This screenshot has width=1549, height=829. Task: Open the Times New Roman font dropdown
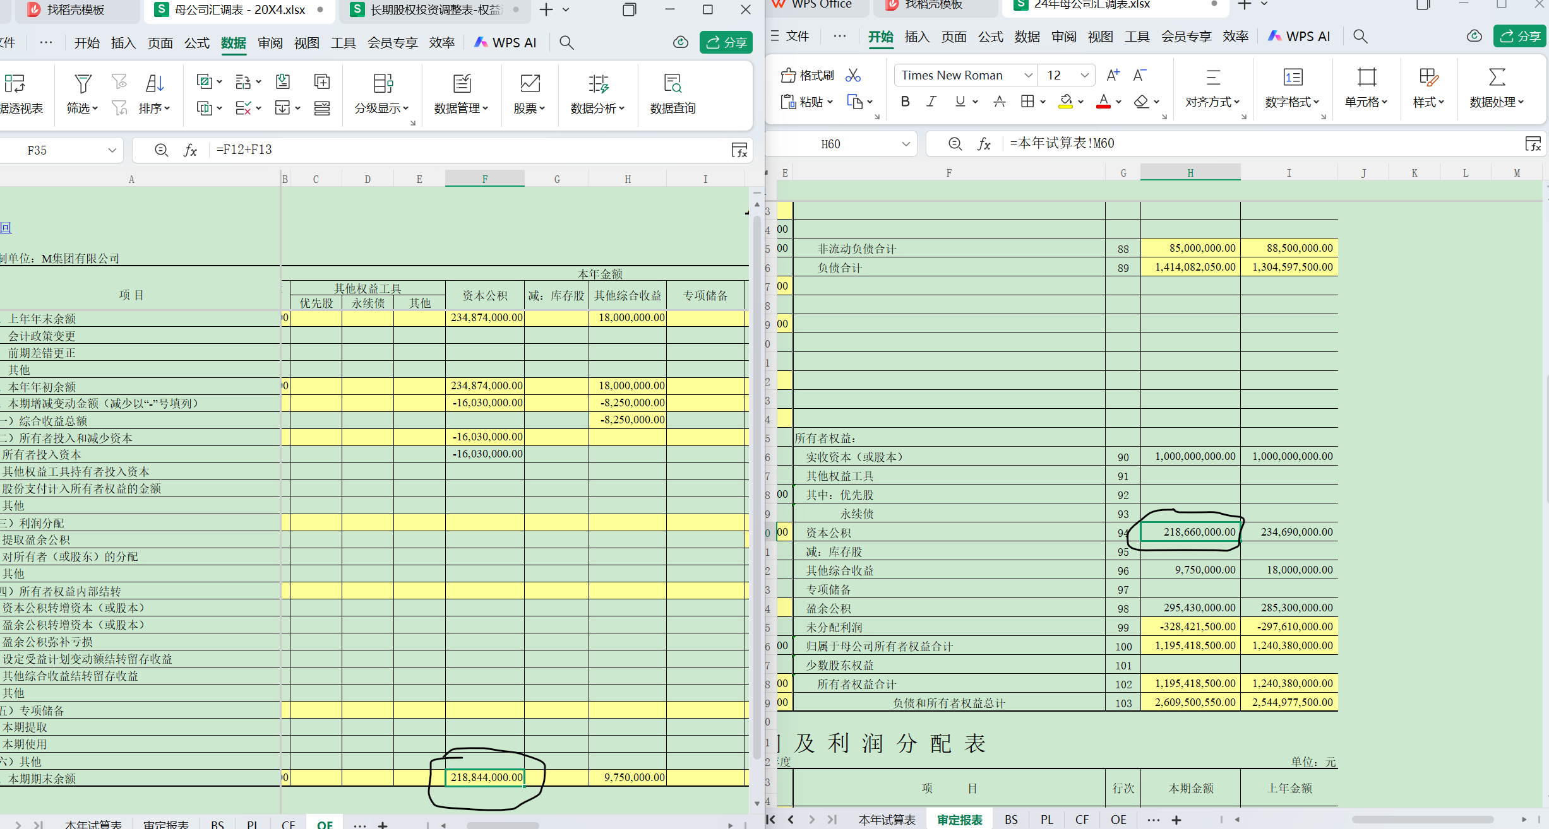pos(1028,76)
